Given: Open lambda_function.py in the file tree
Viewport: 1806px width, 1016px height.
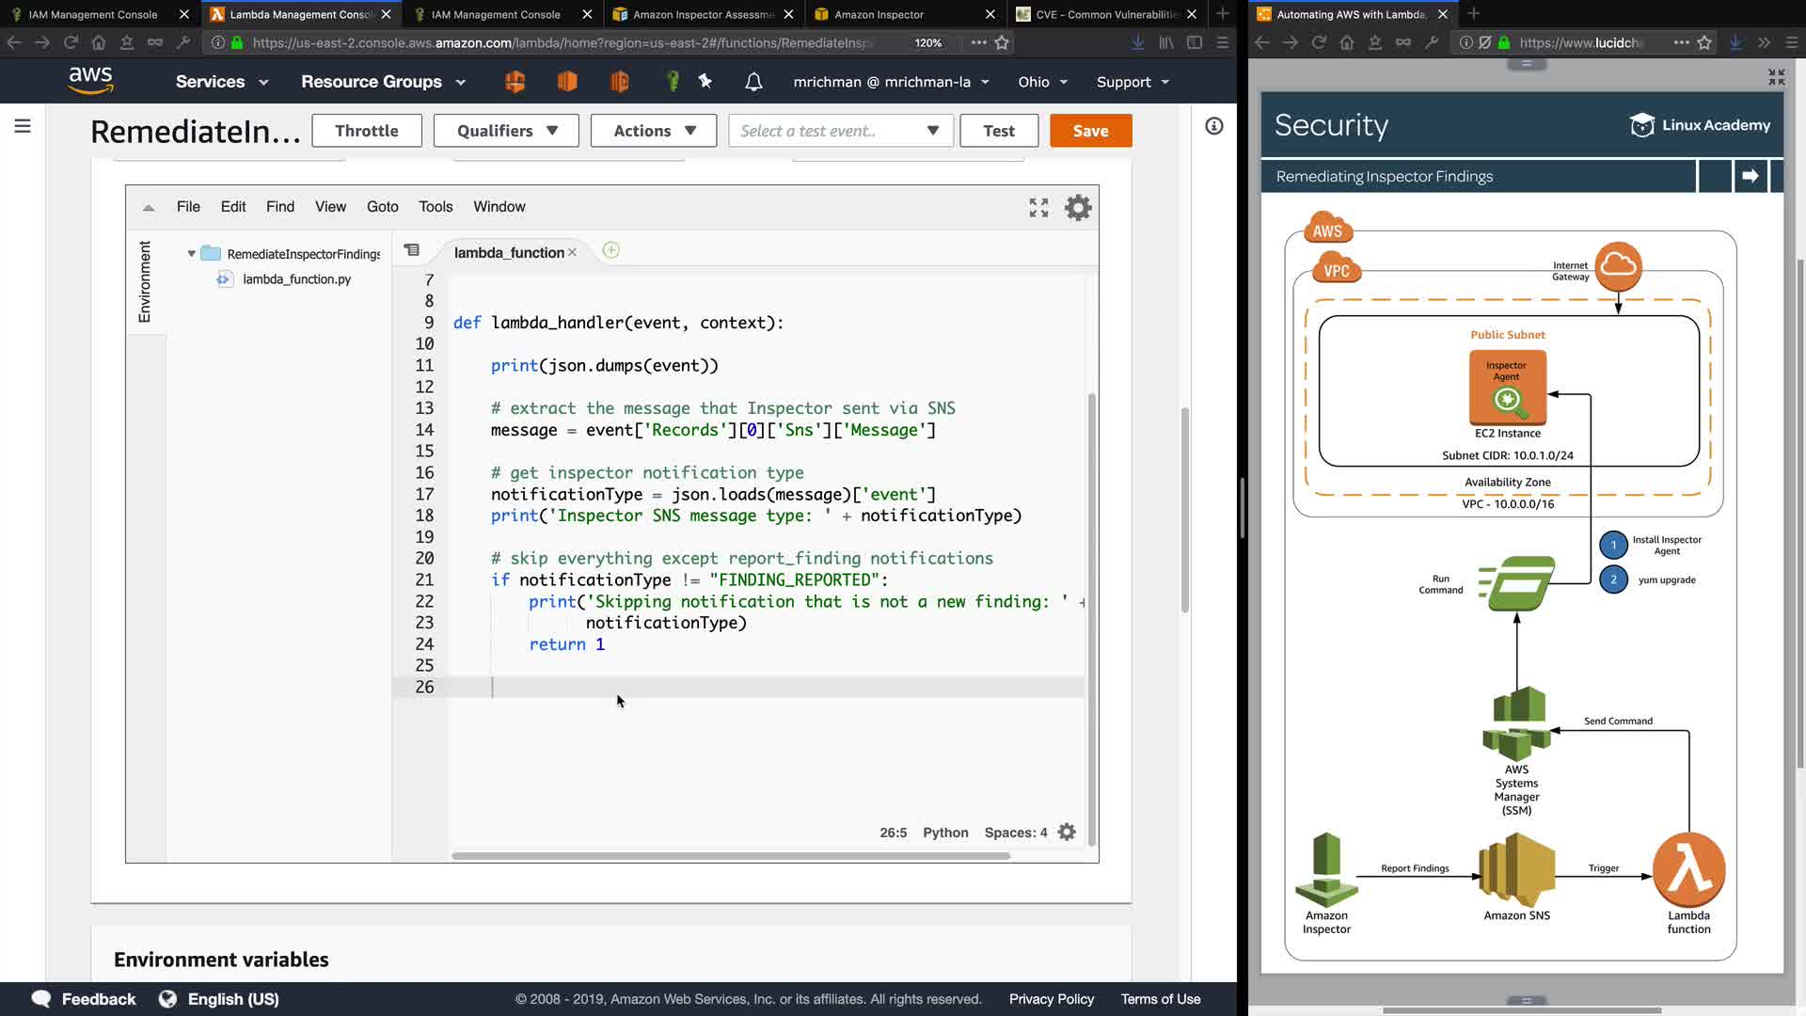Looking at the screenshot, I should (296, 279).
